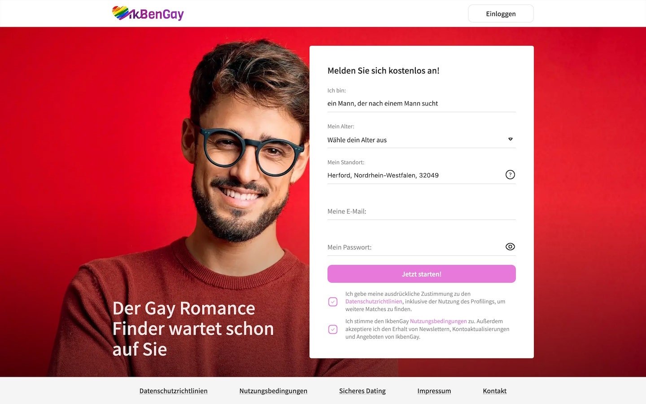Open the age dropdown arrow
646x404 pixels.
[510, 139]
